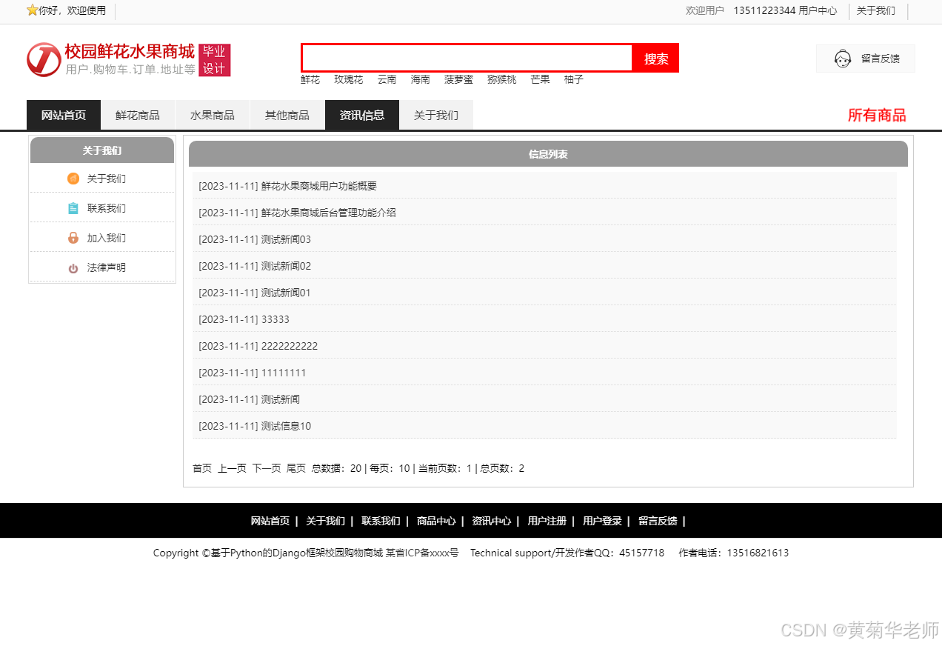Viewport: 942px width, 646px height.
Task: Click the 校园鲜花水果商城 site title
Action: coord(130,51)
